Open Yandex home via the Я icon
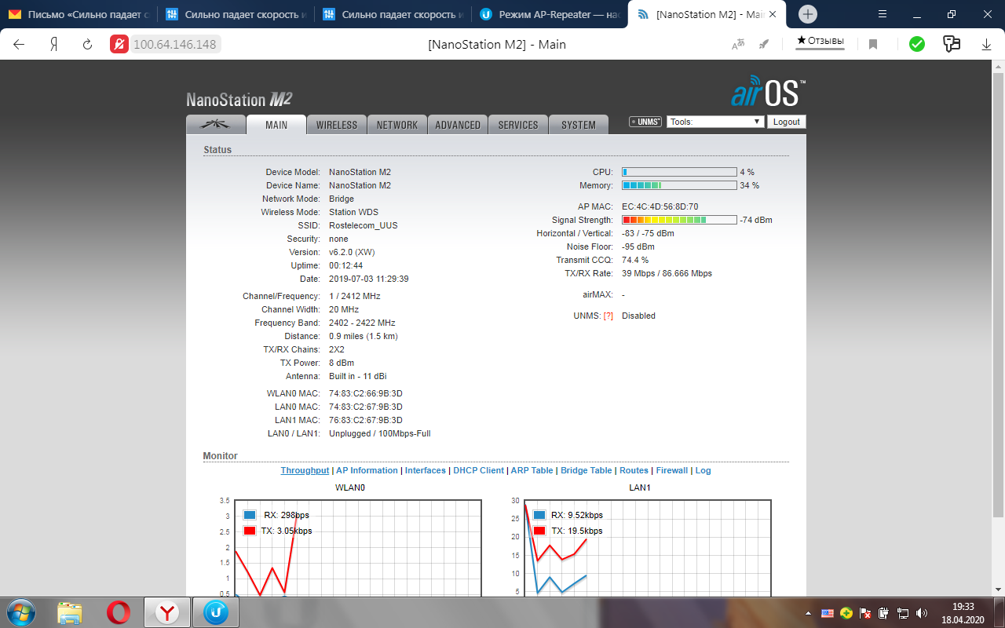This screenshot has height=628, width=1005. point(54,44)
